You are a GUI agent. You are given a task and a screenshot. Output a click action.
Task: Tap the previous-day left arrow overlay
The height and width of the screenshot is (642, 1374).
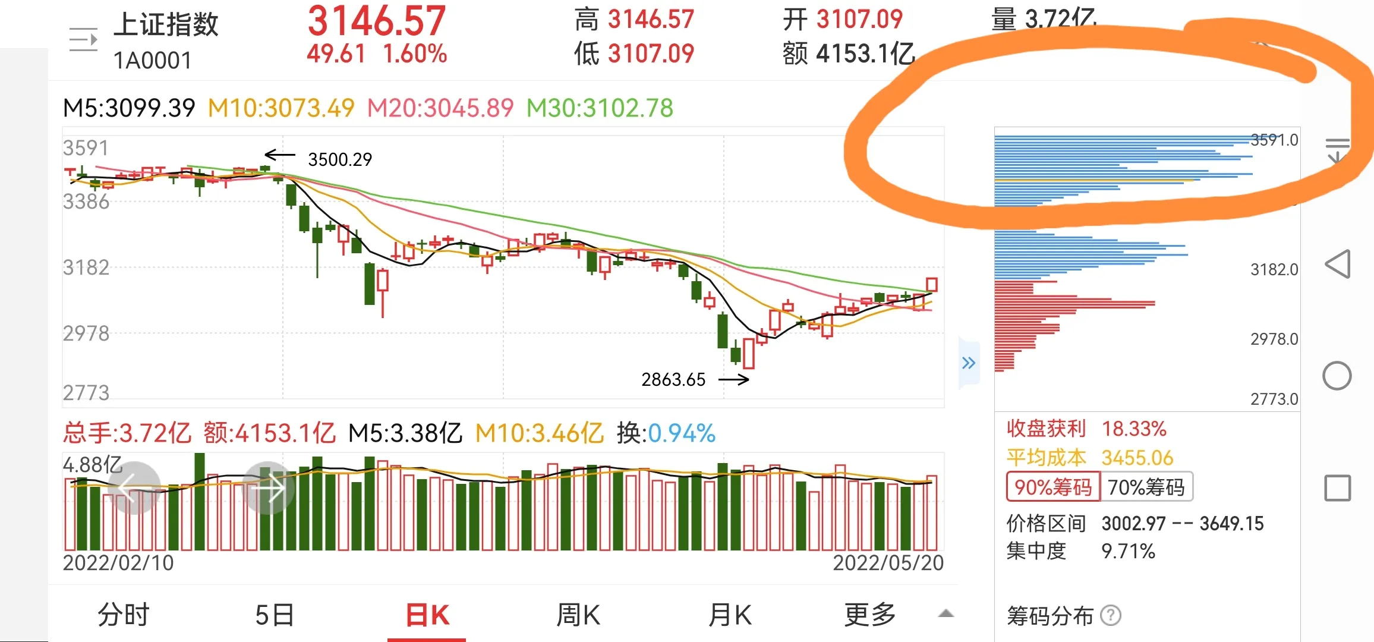click(134, 488)
